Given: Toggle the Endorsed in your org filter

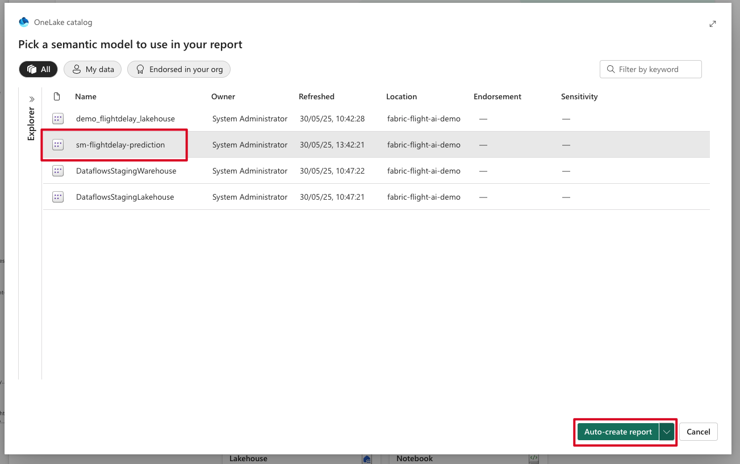Looking at the screenshot, I should click(x=178, y=69).
